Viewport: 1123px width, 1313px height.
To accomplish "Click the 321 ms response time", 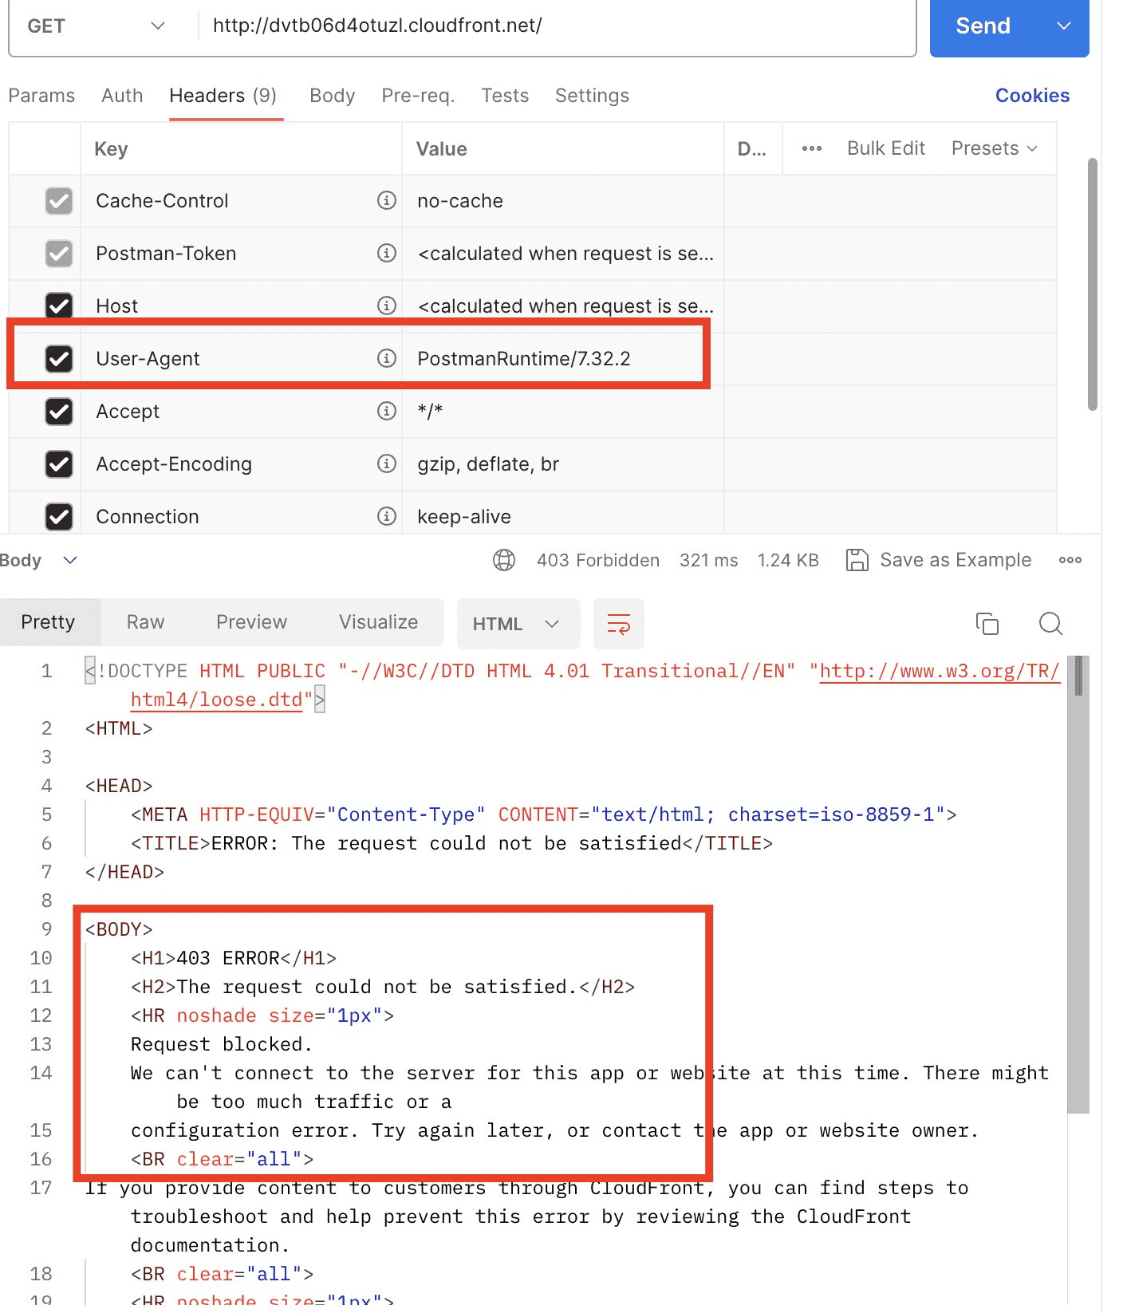I will click(708, 560).
